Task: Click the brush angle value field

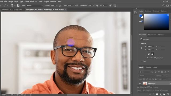Action: coord(104,6)
